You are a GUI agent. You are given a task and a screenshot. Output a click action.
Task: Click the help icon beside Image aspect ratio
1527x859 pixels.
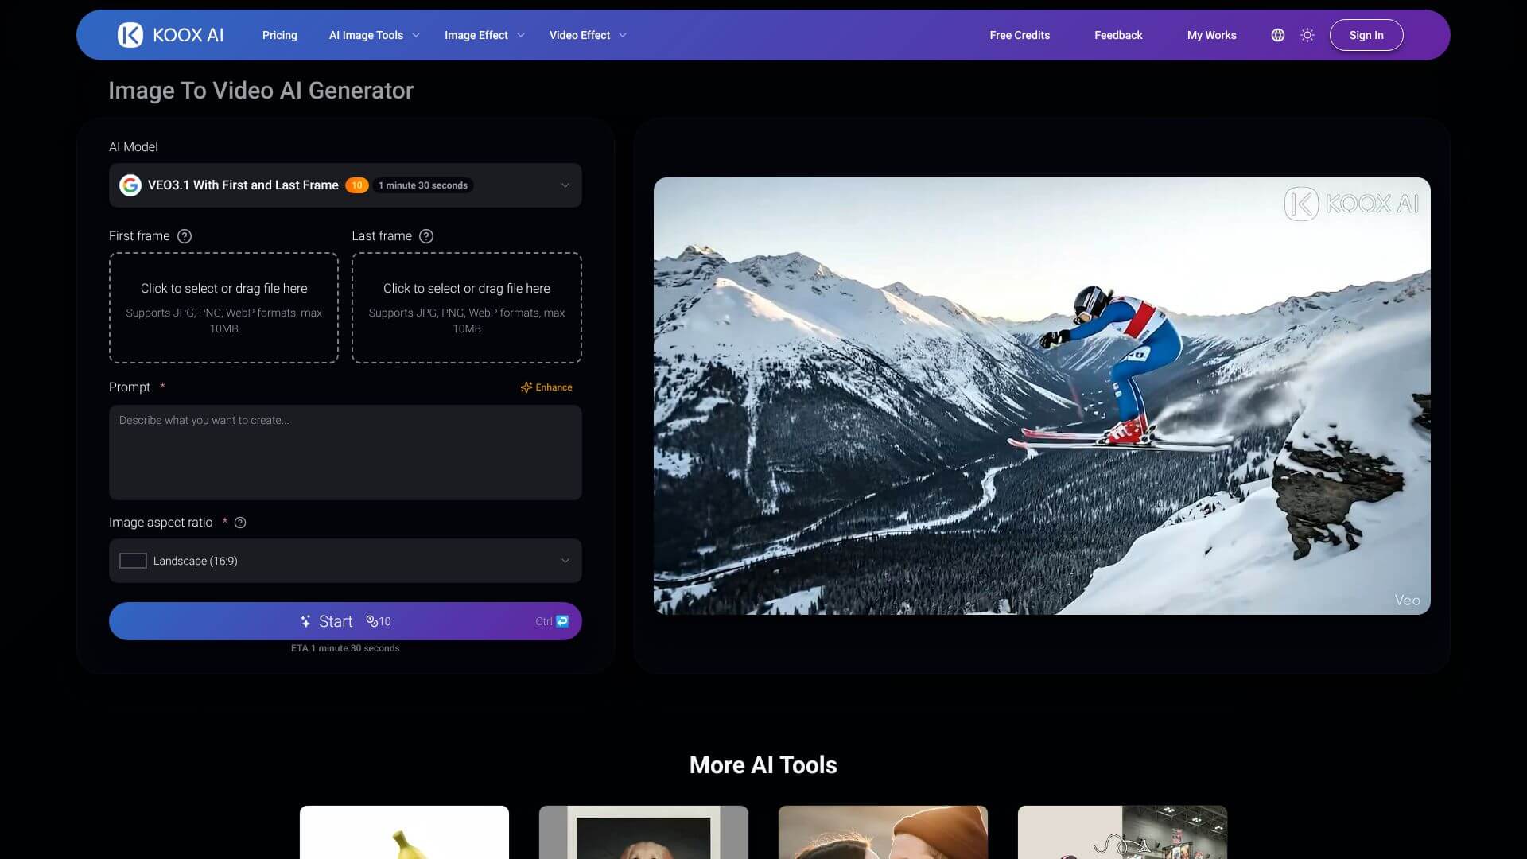241,523
